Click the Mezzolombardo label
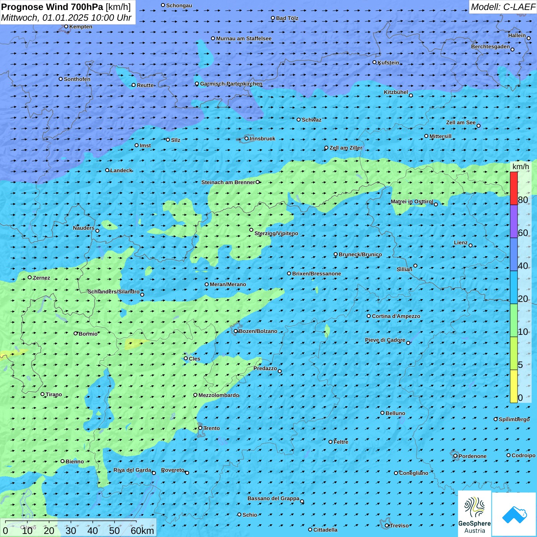537x537 pixels. [x=219, y=395]
